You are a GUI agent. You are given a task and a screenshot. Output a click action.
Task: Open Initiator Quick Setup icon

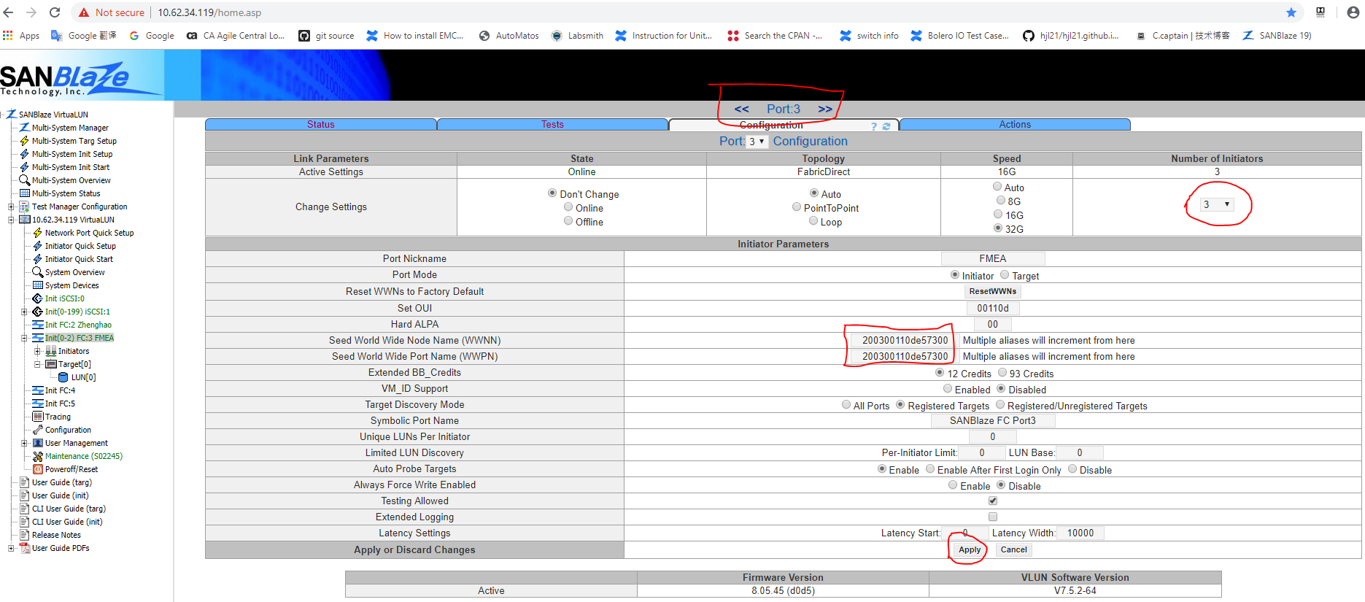38,246
